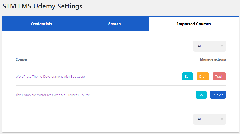Open the top 'All' filter dropdown
This screenshot has width=240, height=134.
coord(210,46)
